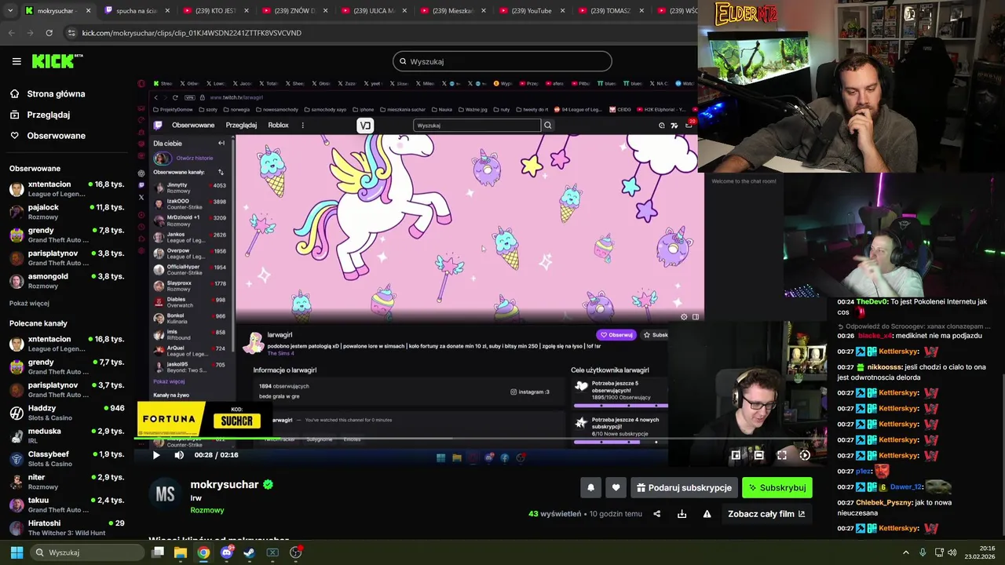Mute the clip's volume speaker icon
The image size is (1005, 565).
click(x=179, y=455)
